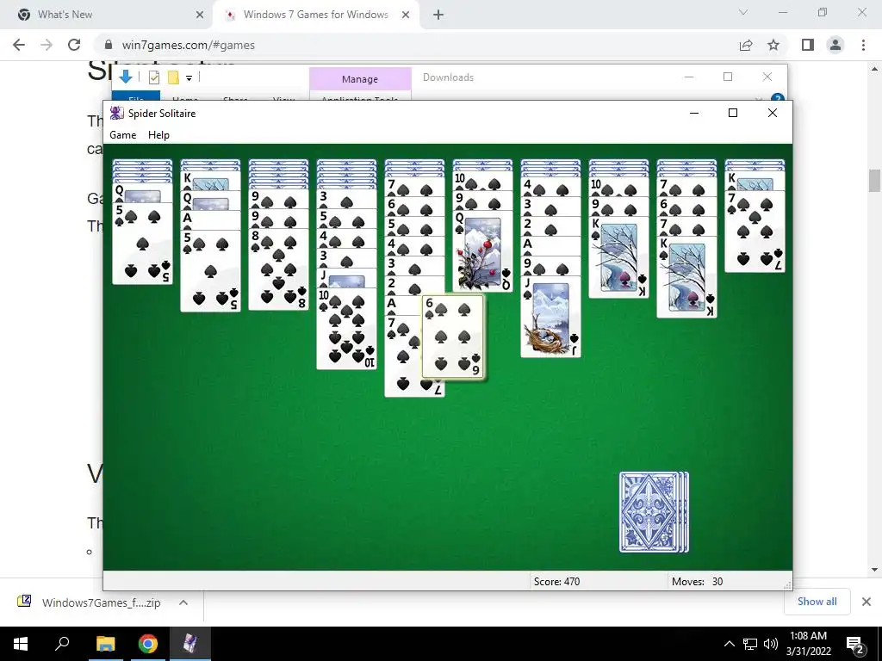Switch to Chrome from taskbar
The width and height of the screenshot is (882, 661).
click(148, 644)
